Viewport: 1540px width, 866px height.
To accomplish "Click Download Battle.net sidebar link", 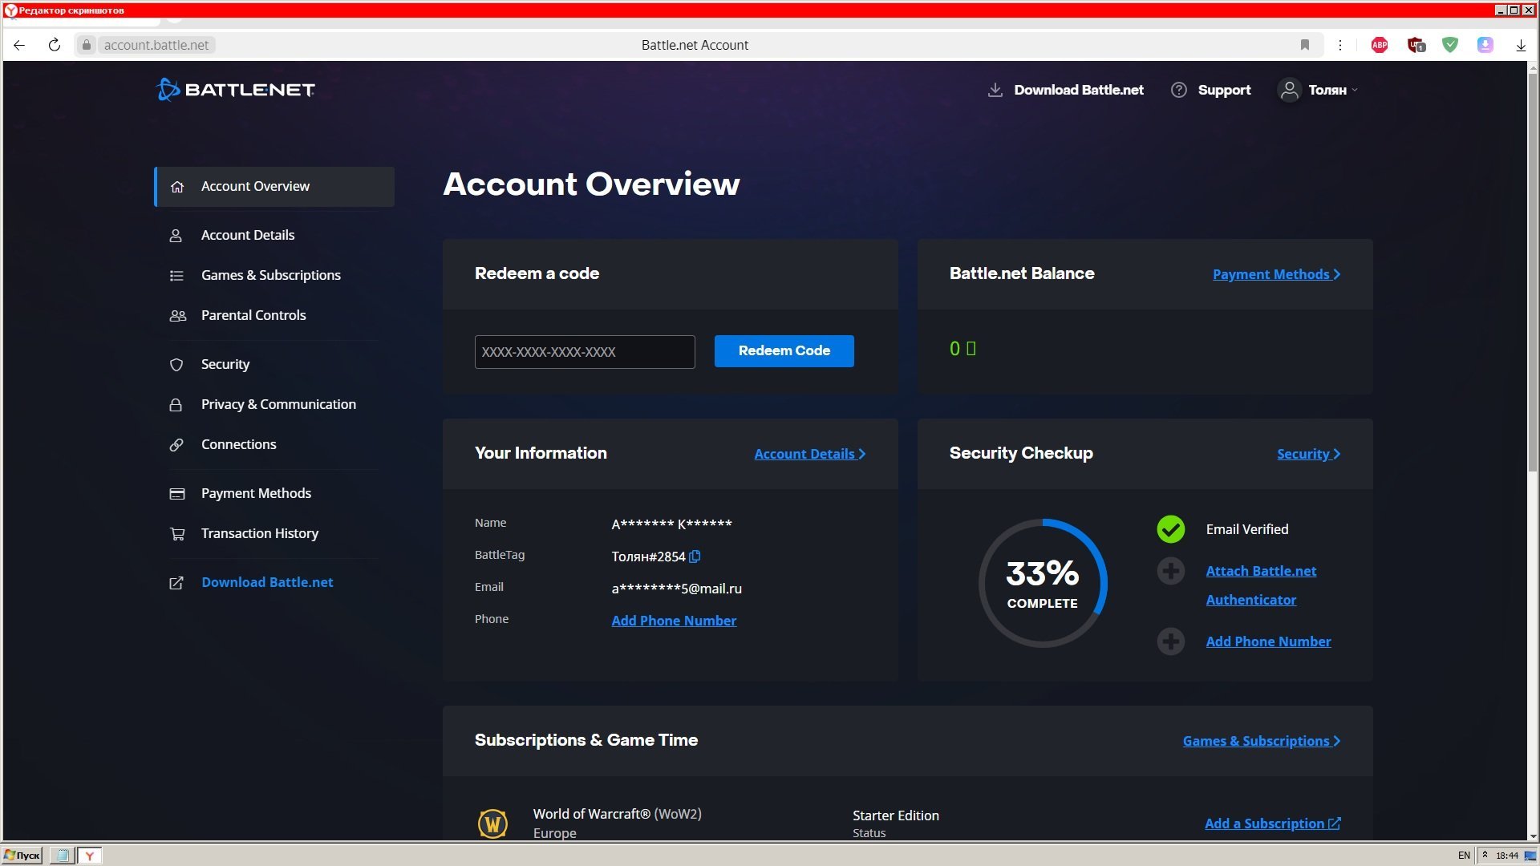I will pos(267,582).
